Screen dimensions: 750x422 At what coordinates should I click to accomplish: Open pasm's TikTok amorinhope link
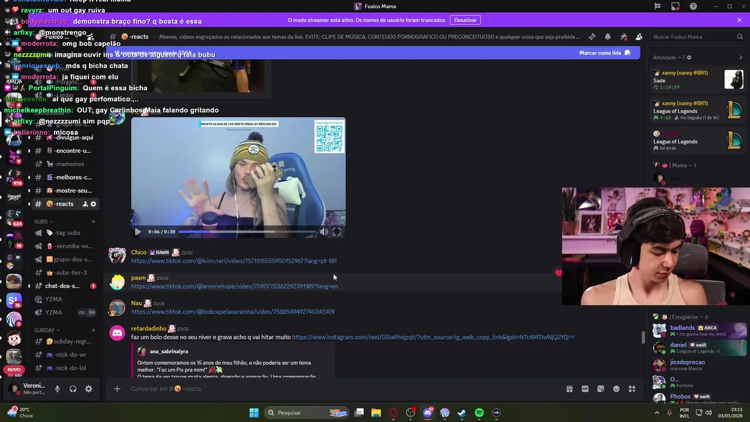coord(234,286)
